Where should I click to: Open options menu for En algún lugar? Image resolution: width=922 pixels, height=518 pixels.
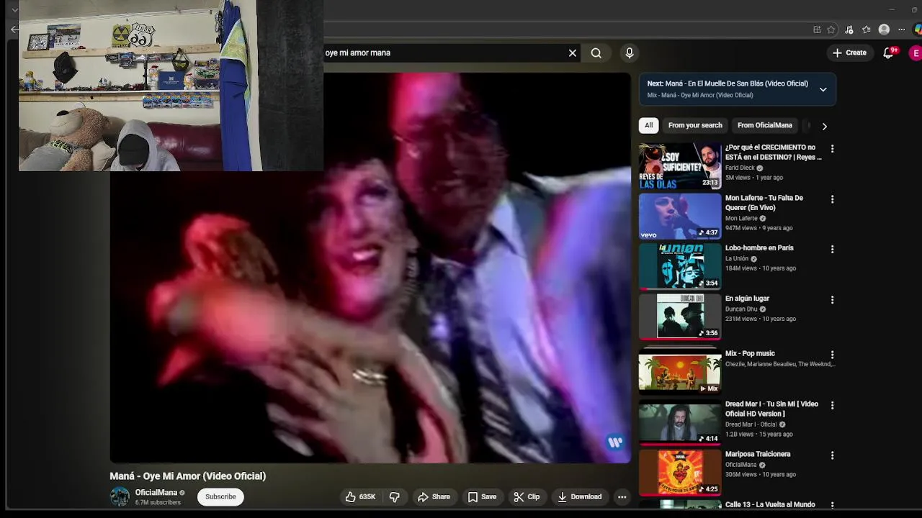click(x=832, y=299)
